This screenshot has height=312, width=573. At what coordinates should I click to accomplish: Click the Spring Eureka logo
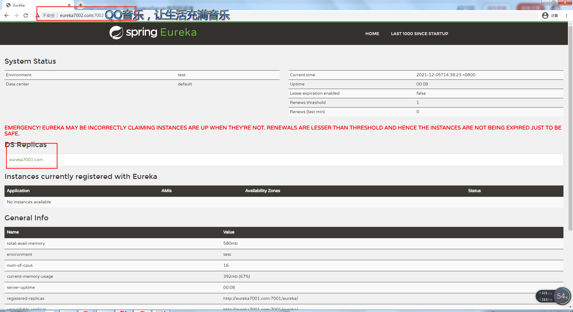pos(153,32)
